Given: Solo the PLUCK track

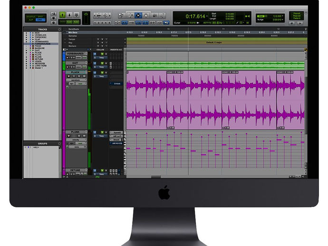Looking at the screenshot, I should point(79,76).
